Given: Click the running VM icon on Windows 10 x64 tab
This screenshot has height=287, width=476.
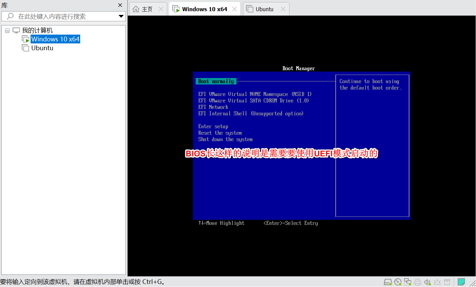Looking at the screenshot, I should click(x=176, y=9).
